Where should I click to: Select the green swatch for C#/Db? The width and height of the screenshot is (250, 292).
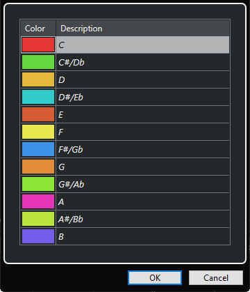click(38, 62)
